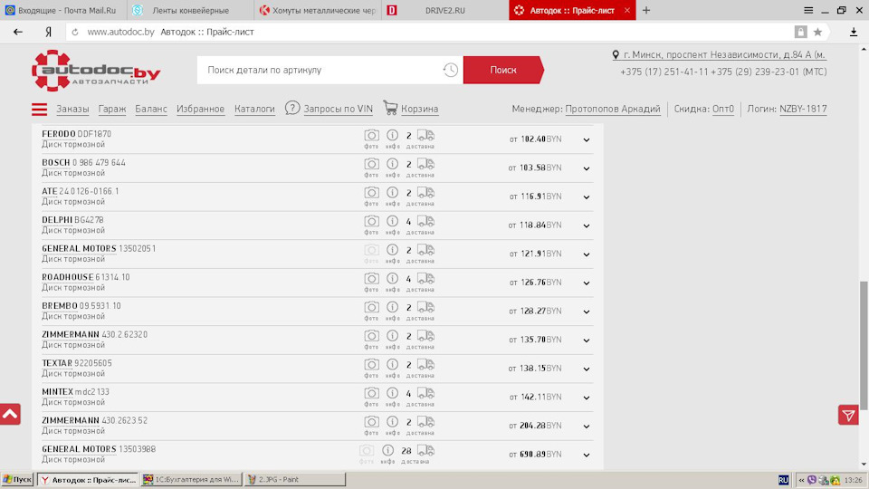Open the Каталоги menu
Image resolution: width=869 pixels, height=489 pixels.
point(254,109)
